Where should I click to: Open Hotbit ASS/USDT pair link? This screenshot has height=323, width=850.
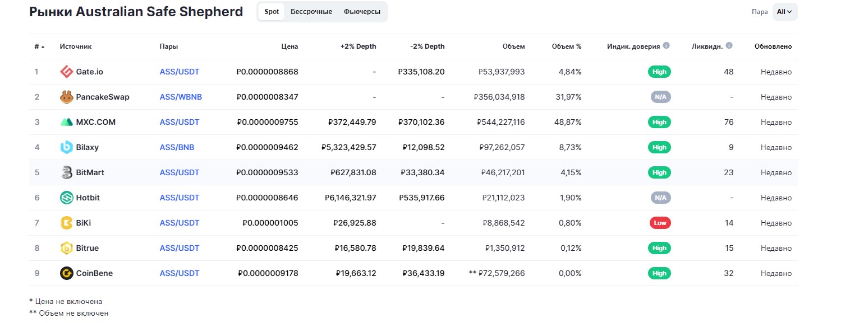point(180,198)
